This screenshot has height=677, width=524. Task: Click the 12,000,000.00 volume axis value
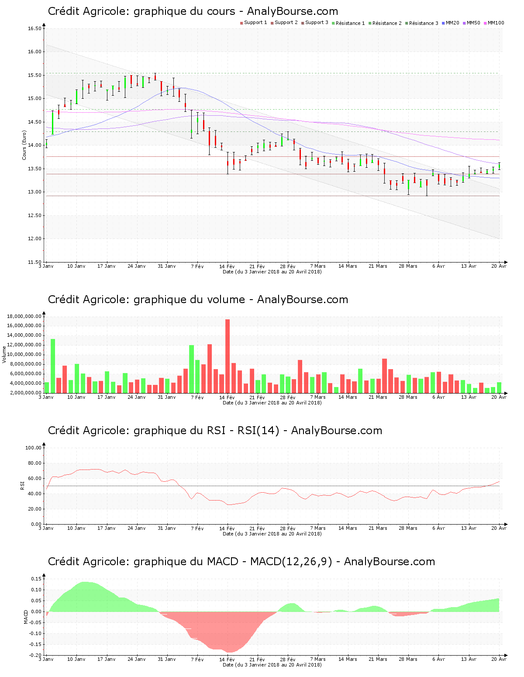(24, 345)
